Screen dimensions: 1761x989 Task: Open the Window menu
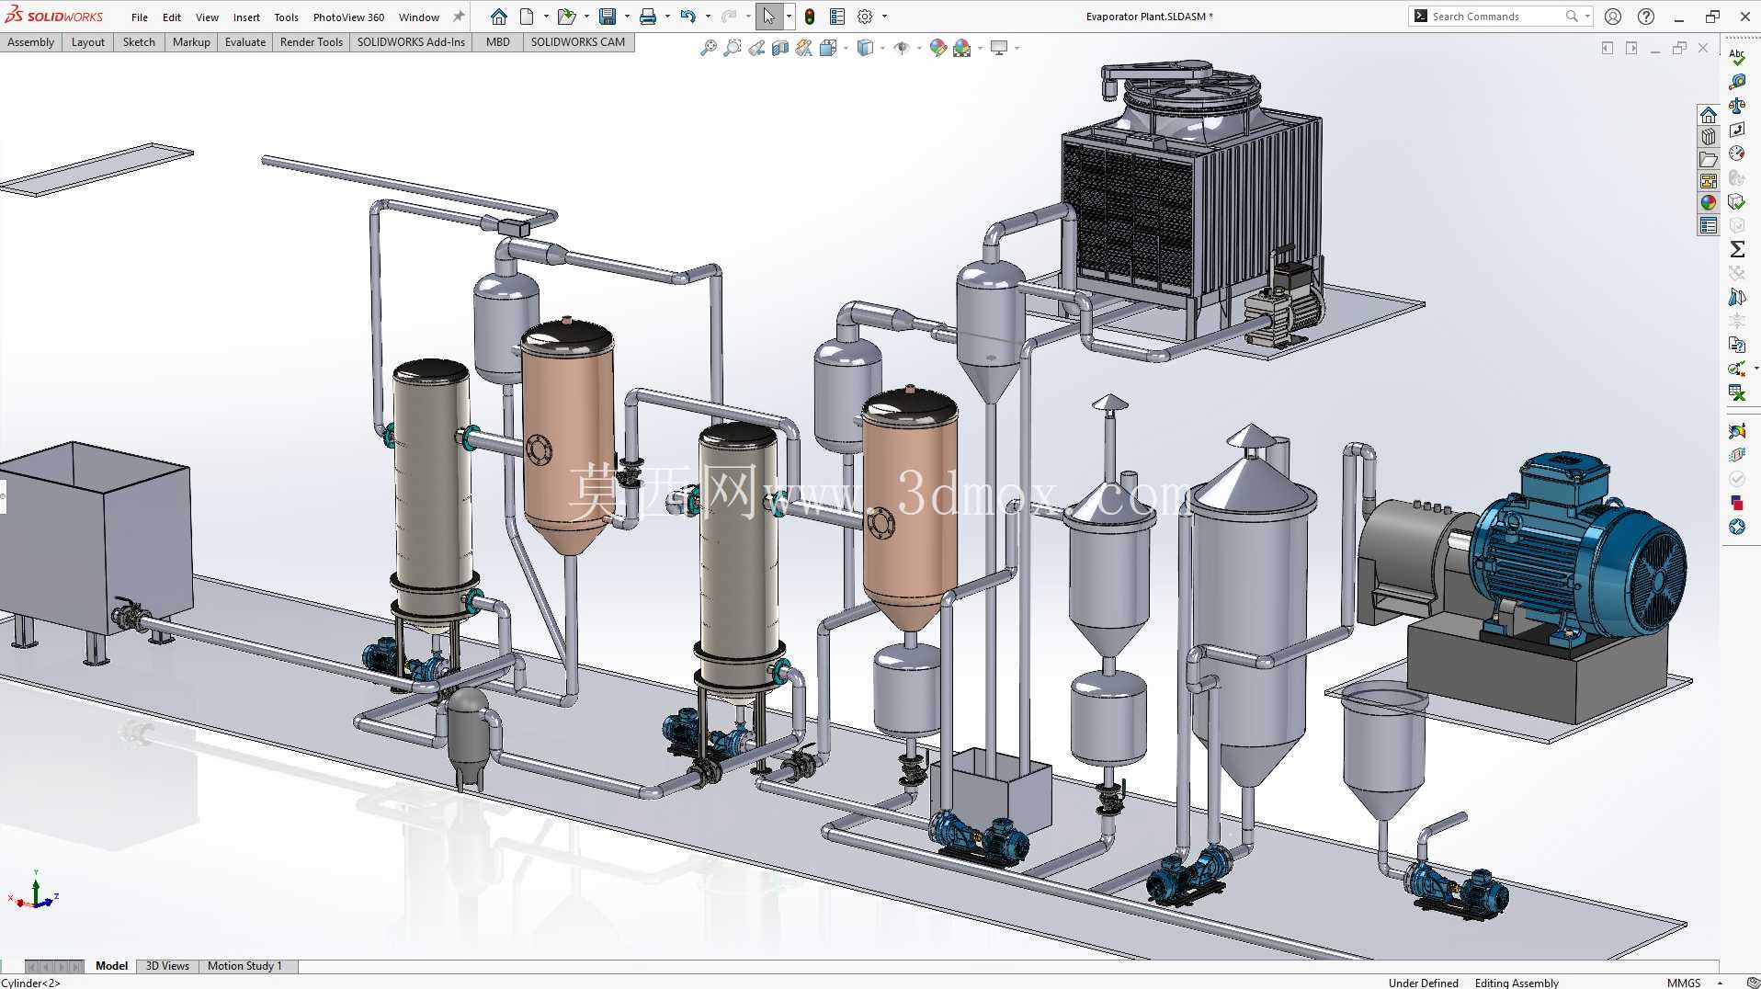pos(419,17)
